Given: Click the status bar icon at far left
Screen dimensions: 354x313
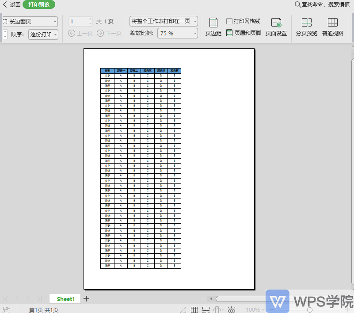Looking at the screenshot, I should 7,309.
